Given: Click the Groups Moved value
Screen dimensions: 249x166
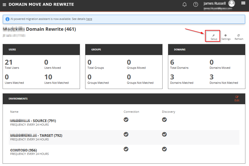Looking at the screenshot, I should coord(129,62).
